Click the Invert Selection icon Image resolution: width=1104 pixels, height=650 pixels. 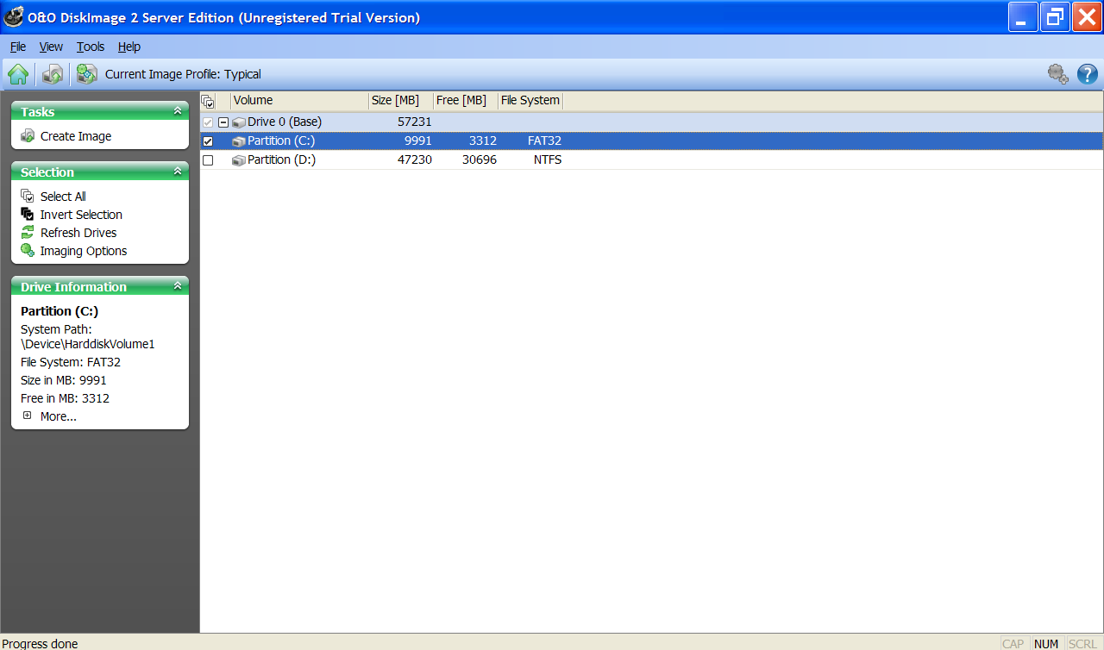28,215
